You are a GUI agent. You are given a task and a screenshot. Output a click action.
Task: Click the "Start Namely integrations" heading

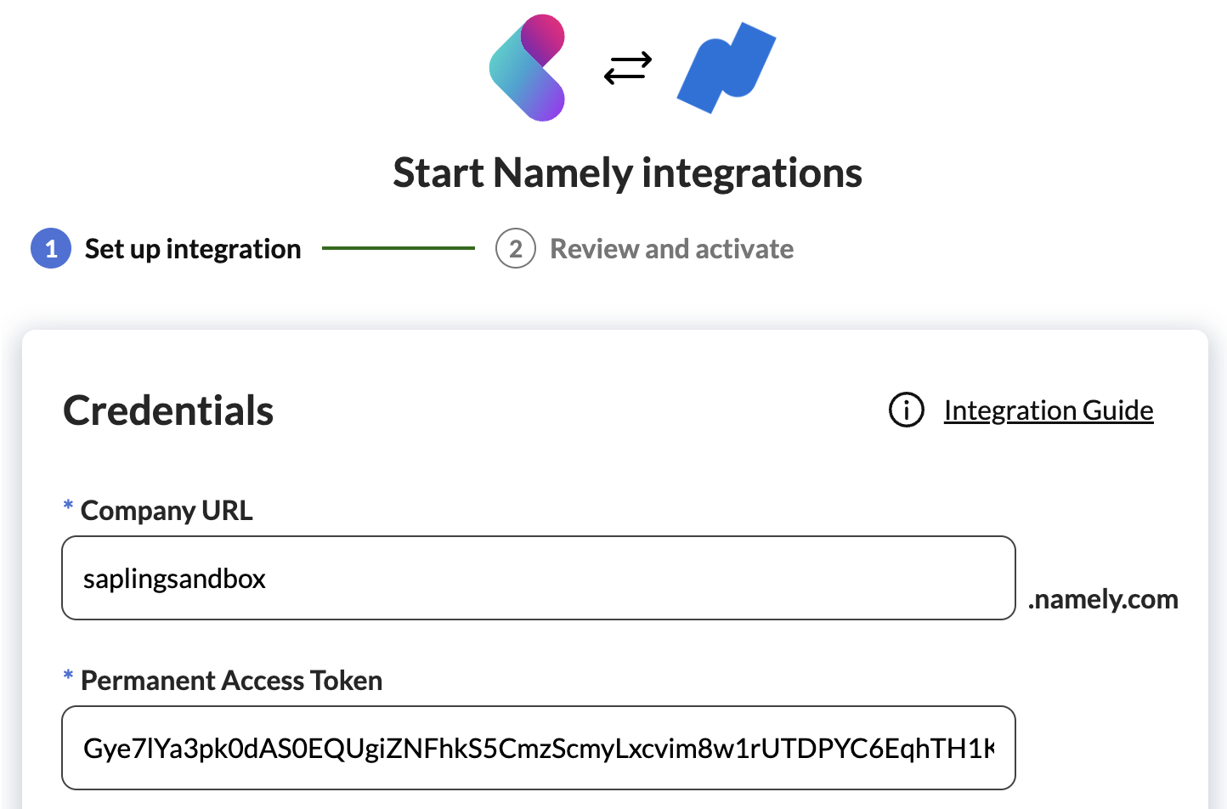(x=627, y=173)
